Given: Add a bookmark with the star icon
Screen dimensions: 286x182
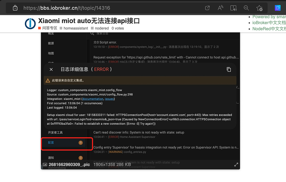Looking at the screenshot, I should pos(259,8).
